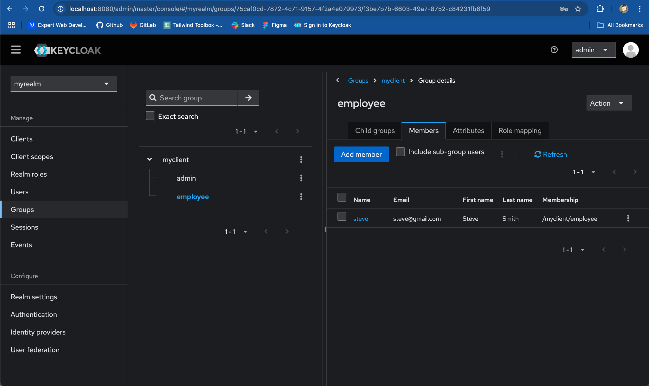The width and height of the screenshot is (649, 386).
Task: Click the Add member button
Action: (361, 154)
